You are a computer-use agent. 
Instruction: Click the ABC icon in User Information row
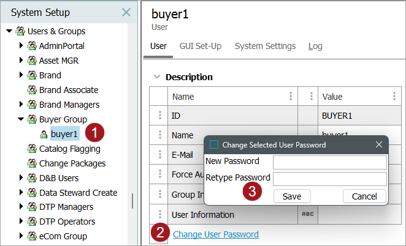pyautogui.click(x=307, y=215)
